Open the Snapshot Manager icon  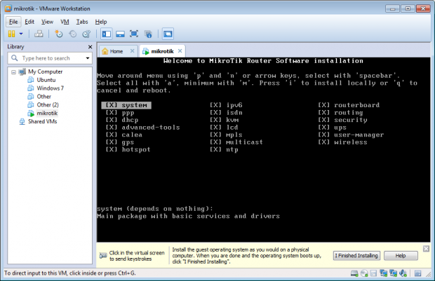[x=86, y=34]
